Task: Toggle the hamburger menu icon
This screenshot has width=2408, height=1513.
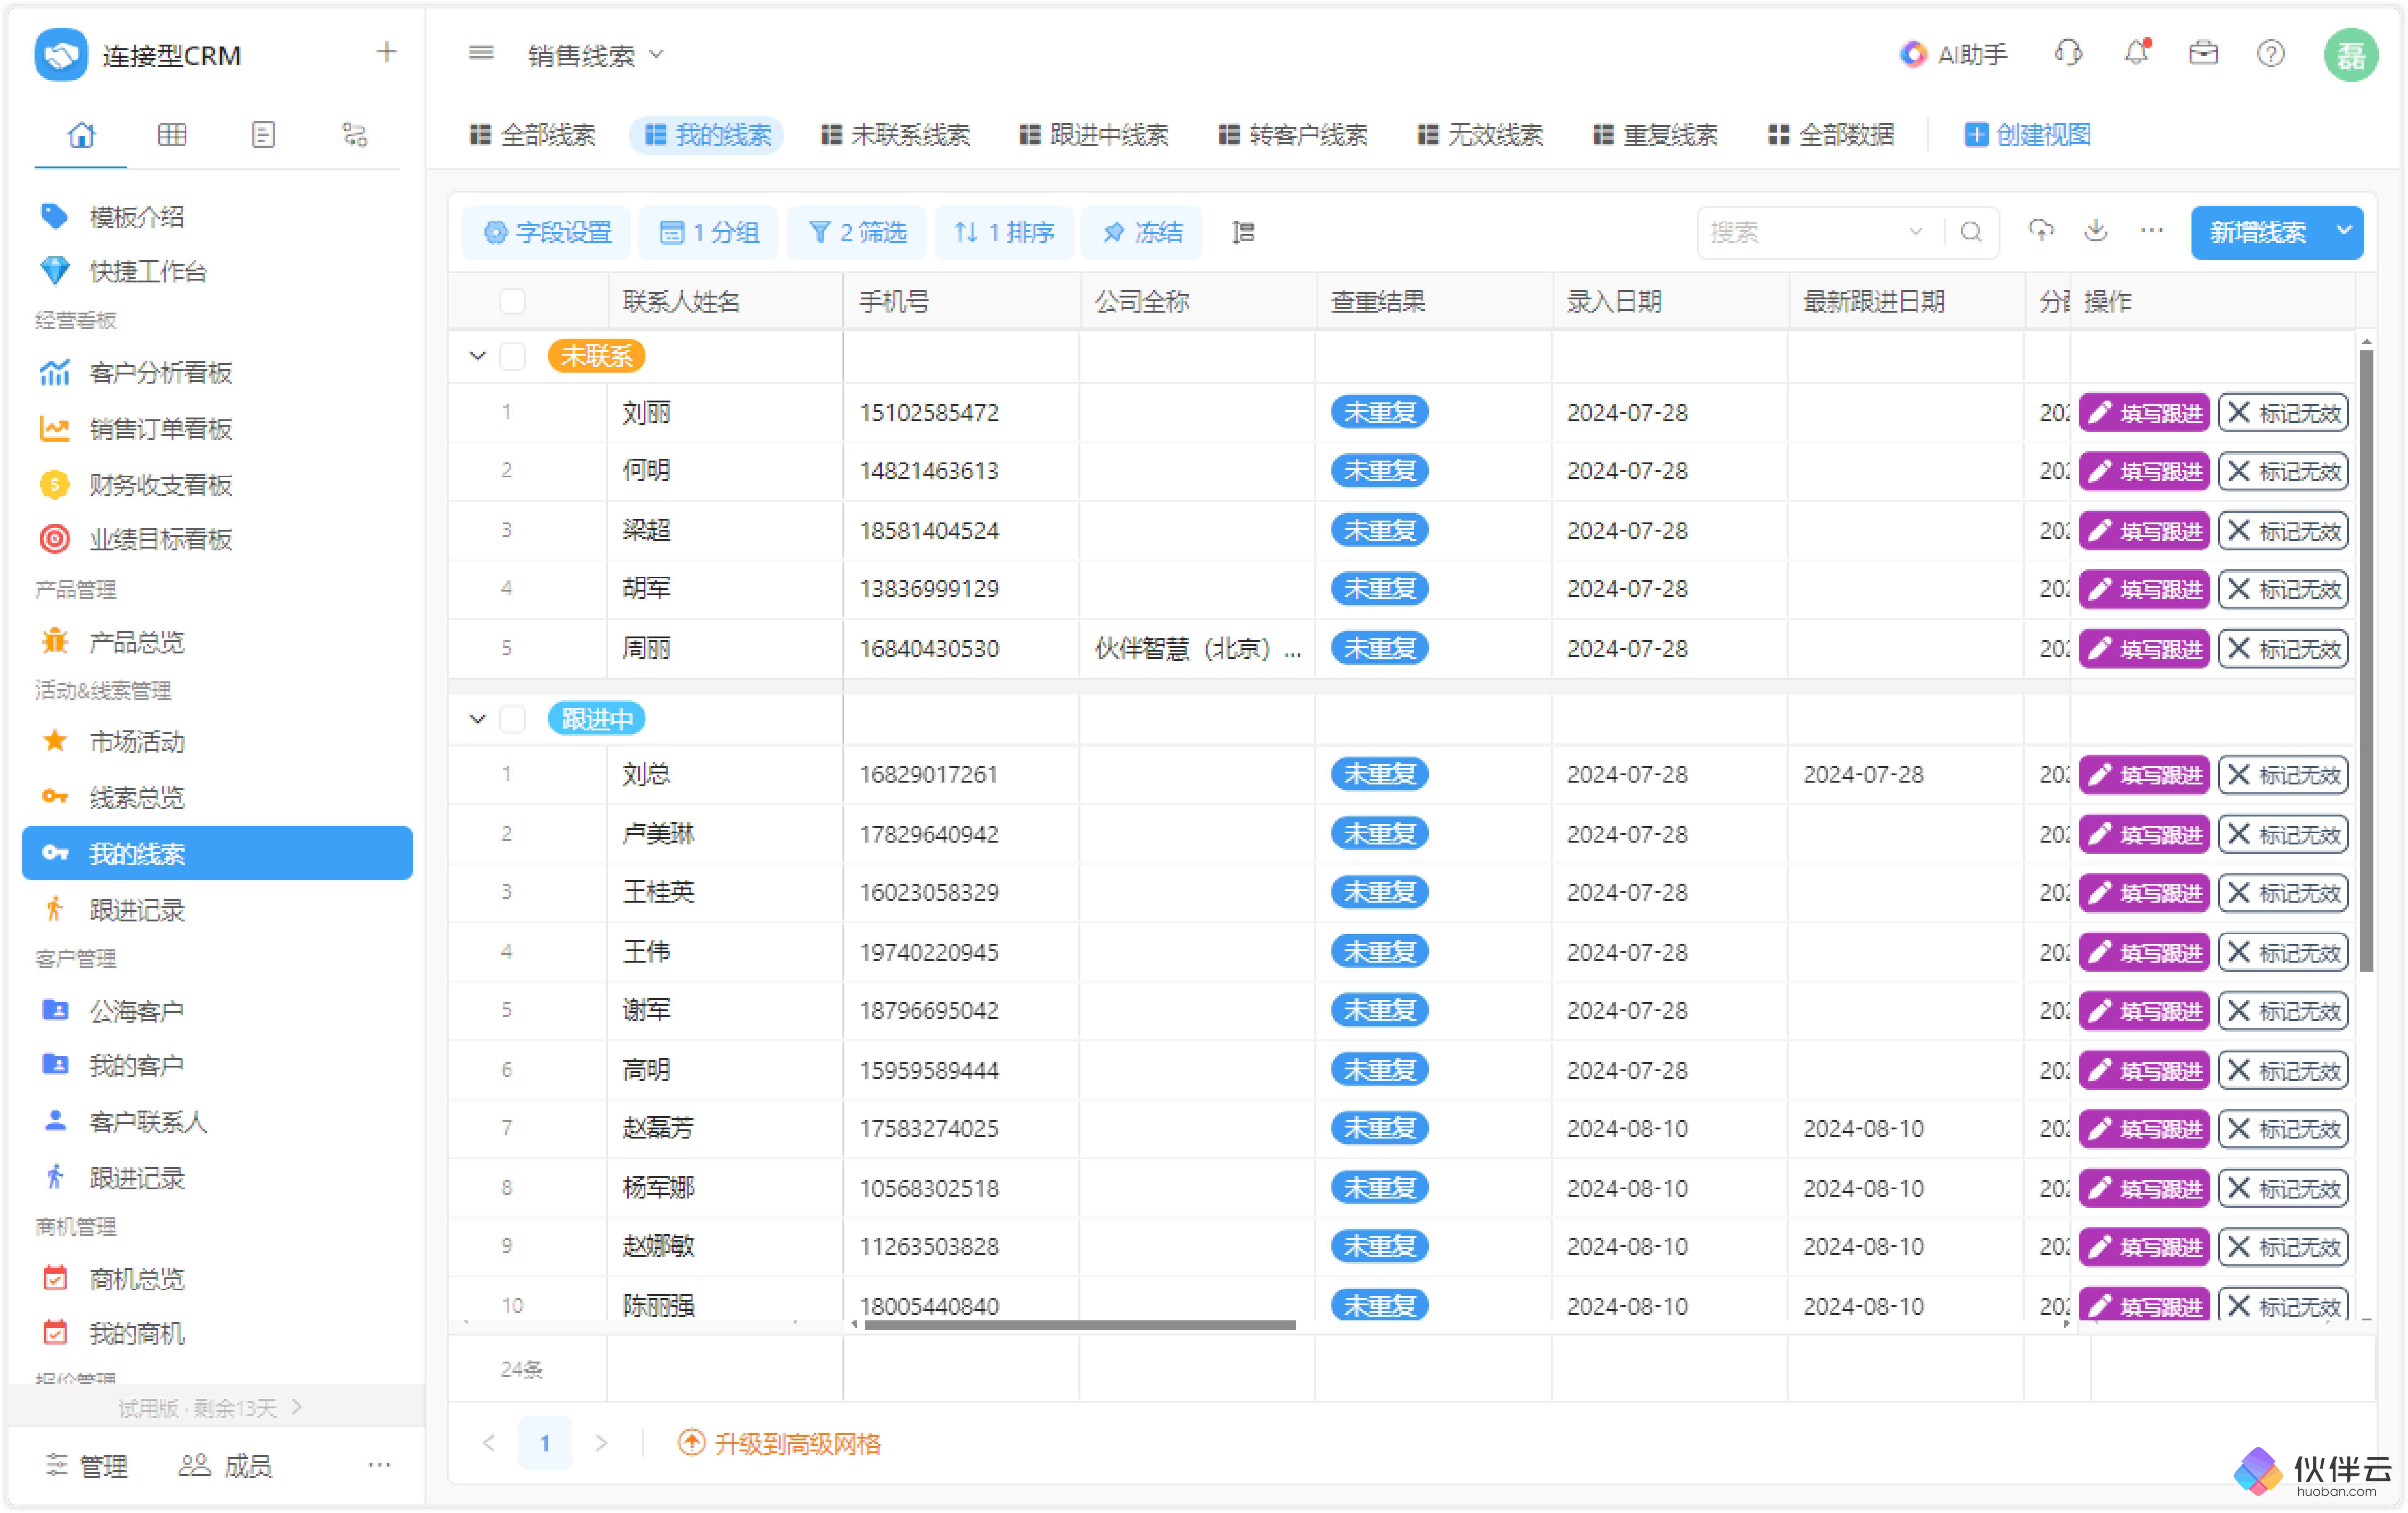Action: click(x=481, y=53)
